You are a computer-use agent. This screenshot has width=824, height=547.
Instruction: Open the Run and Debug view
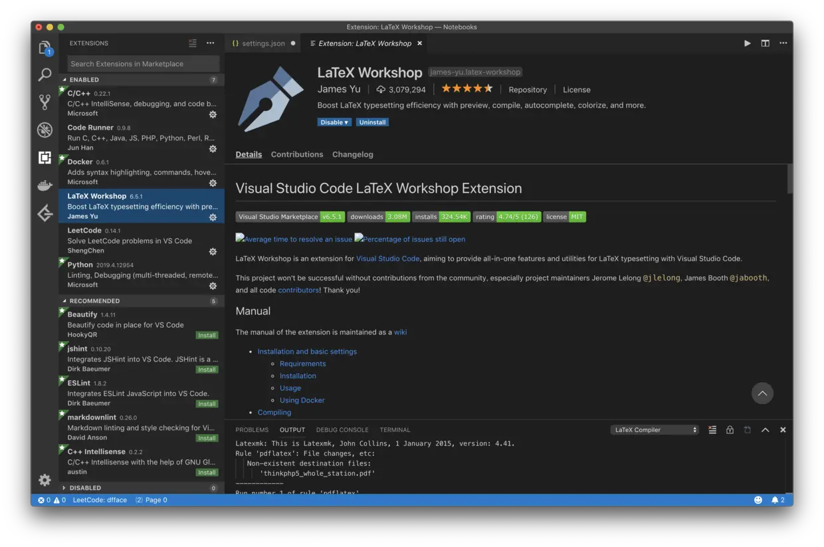coord(45,130)
